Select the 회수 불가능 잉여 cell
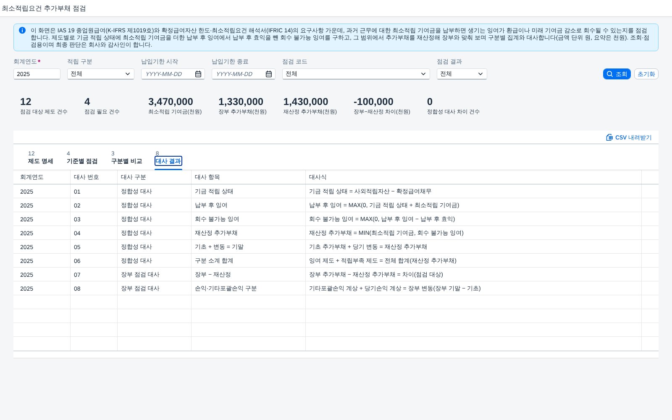Image resolution: width=672 pixels, height=420 pixels. pyautogui.click(x=249, y=219)
